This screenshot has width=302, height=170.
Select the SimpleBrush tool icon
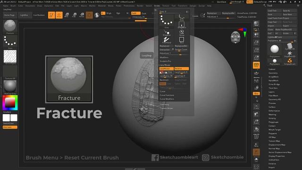289,62
